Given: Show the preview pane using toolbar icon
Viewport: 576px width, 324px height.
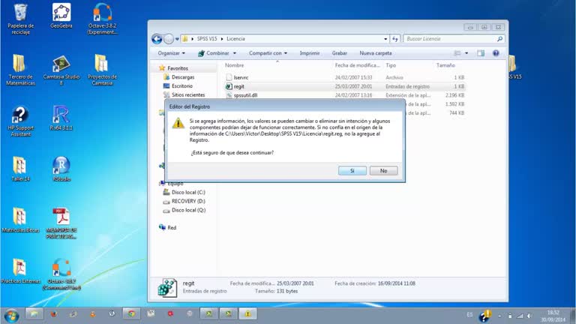Looking at the screenshot, I should (481, 53).
